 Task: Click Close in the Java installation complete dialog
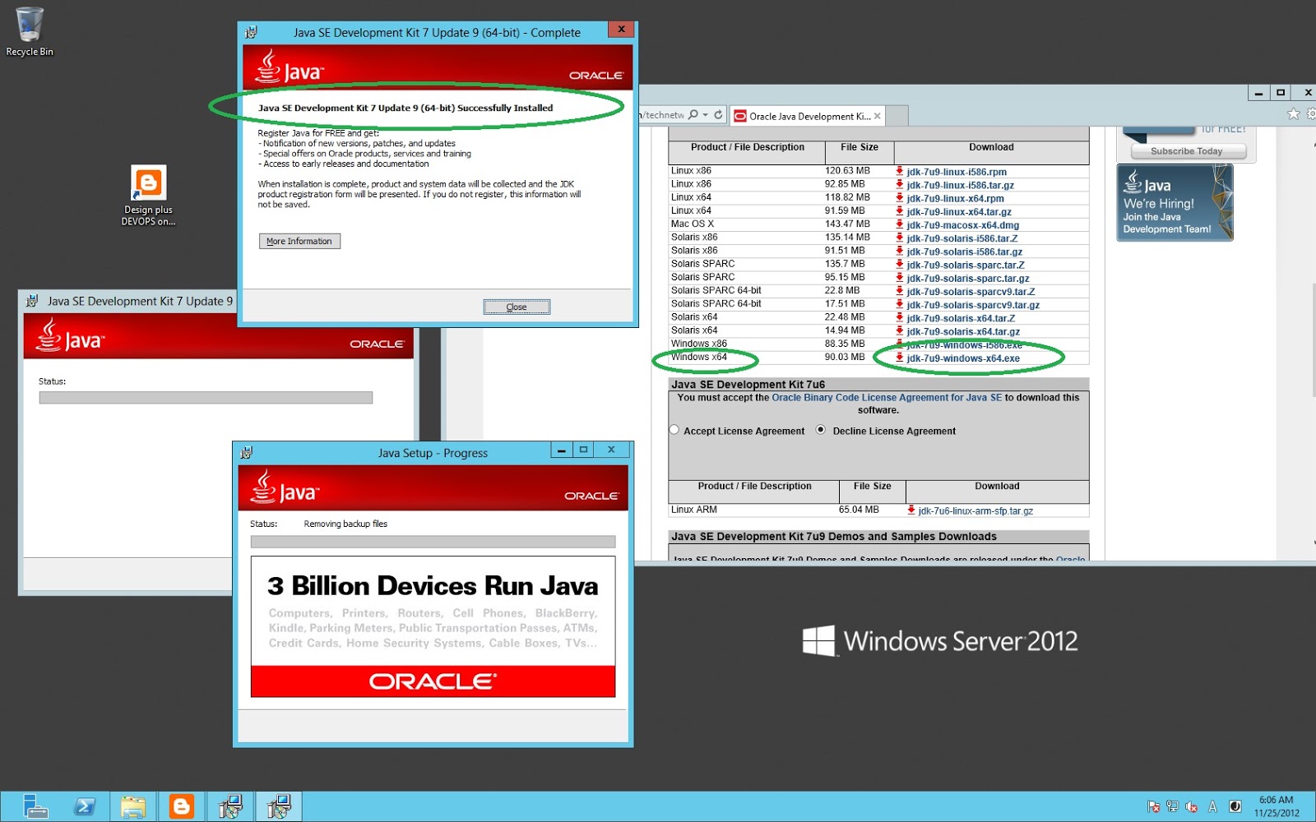(517, 307)
